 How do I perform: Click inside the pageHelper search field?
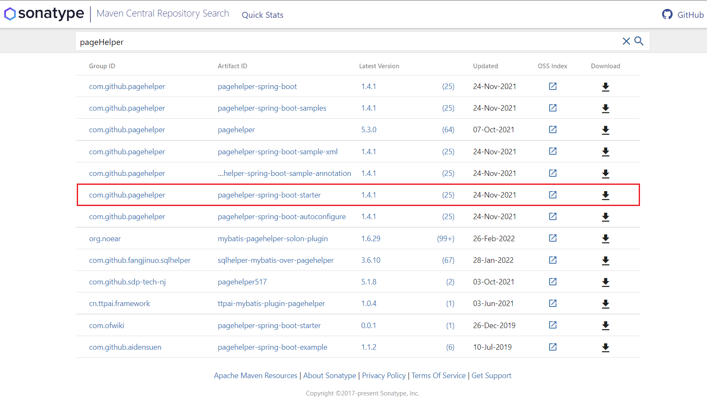coord(254,42)
